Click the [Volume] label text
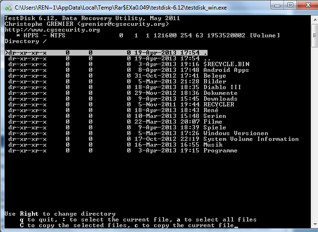 [x=265, y=35]
